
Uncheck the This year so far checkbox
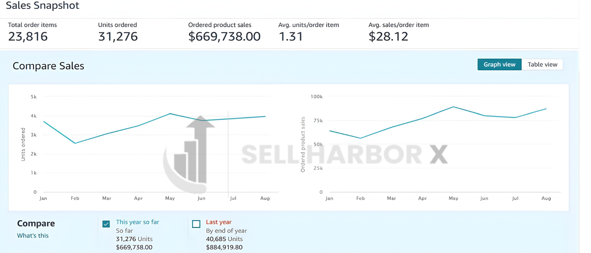tap(106, 224)
